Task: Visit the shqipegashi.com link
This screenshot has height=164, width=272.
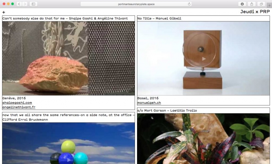Action: click(17, 103)
